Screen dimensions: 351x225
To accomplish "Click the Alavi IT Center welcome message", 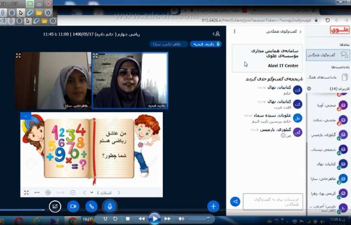I will (x=267, y=58).
